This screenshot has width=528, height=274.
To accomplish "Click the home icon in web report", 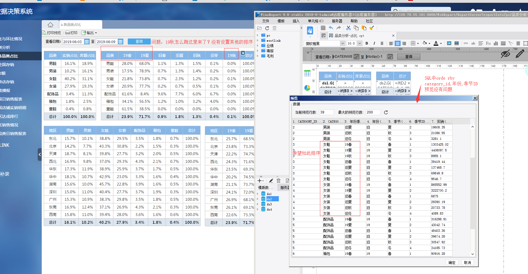I will tap(50, 25).
